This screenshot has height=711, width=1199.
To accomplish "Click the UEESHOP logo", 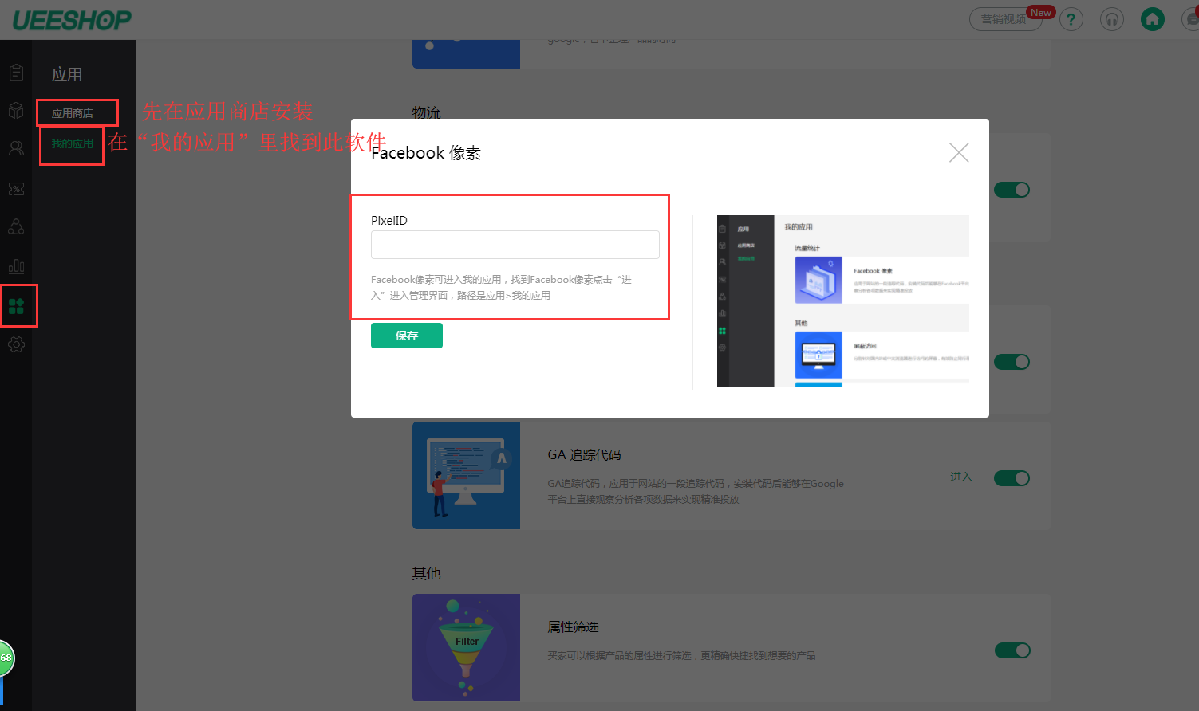I will click(72, 20).
